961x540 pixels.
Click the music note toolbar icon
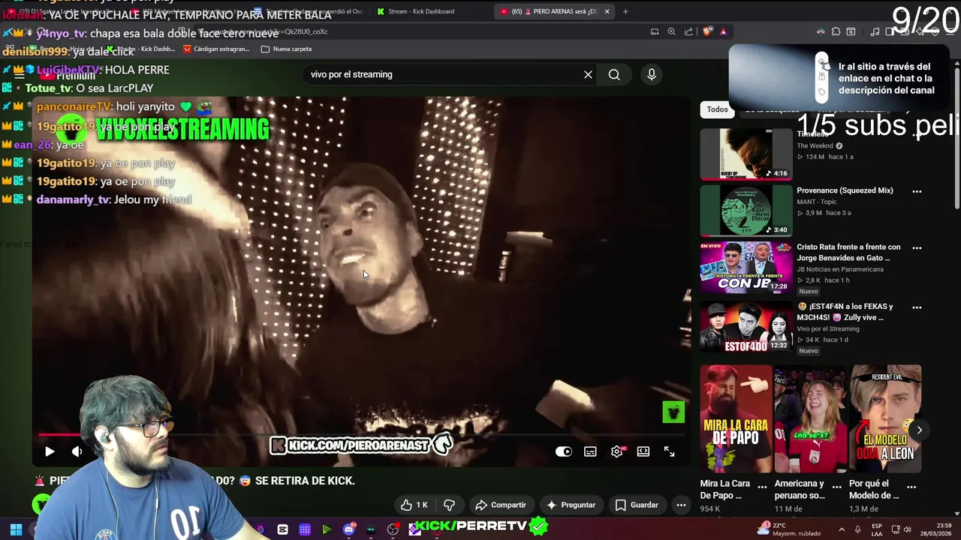875,31
